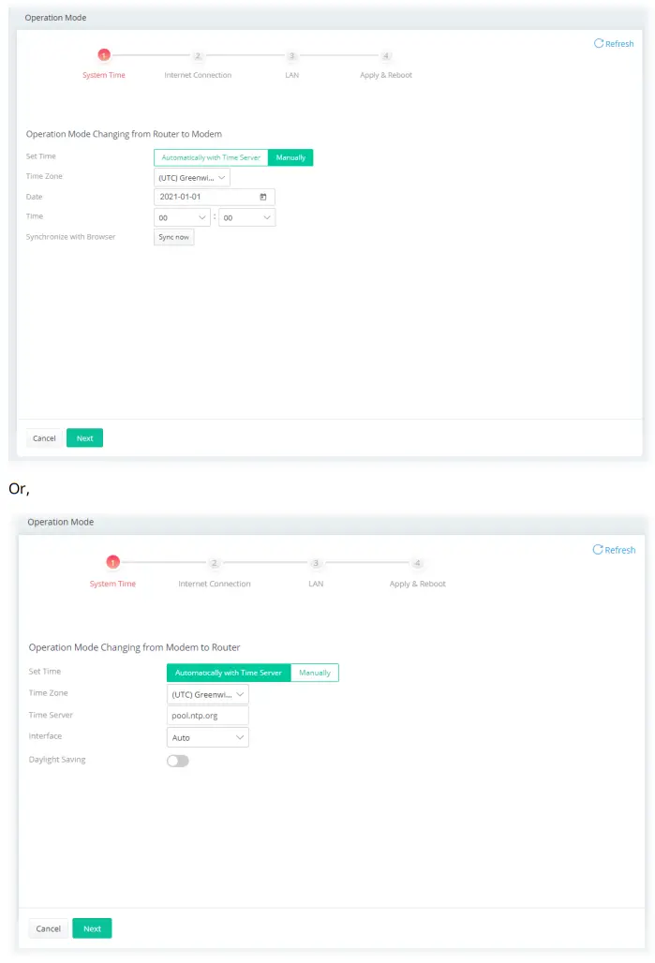This screenshot has width=655, height=963.
Task: Click Set Time label in Router to Modem panel
Action: (40, 156)
